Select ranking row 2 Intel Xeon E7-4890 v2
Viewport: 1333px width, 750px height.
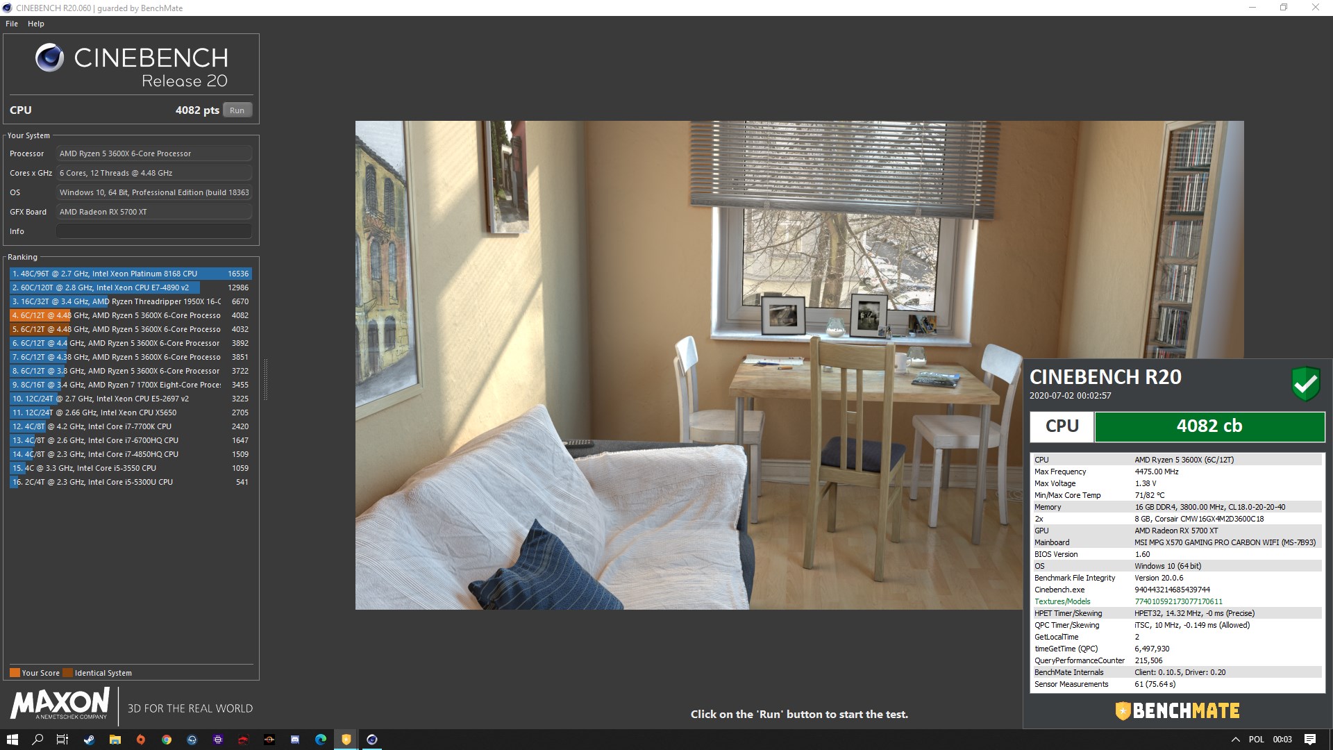(x=131, y=287)
